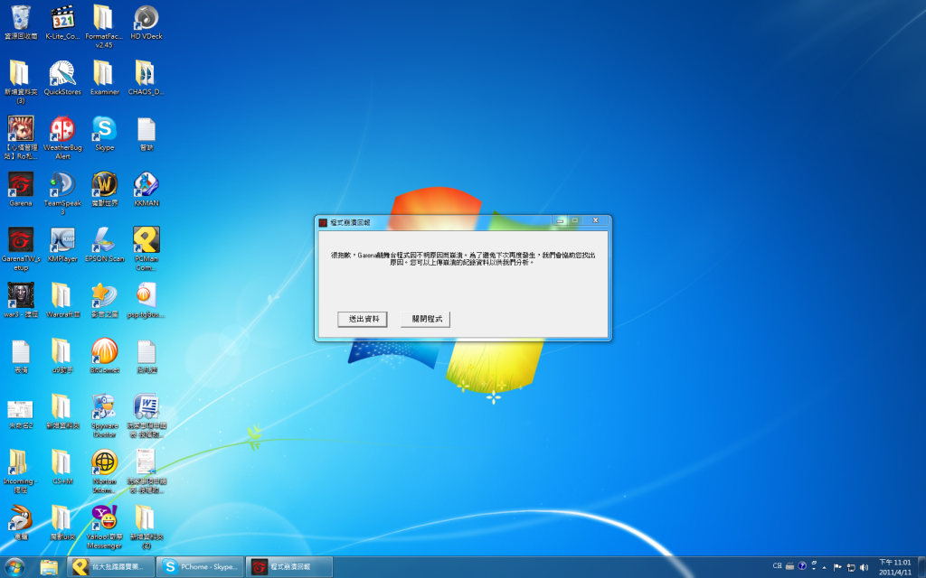Select the Recycle Bin icon
Viewport: 926px width, 578px height.
coord(20,18)
